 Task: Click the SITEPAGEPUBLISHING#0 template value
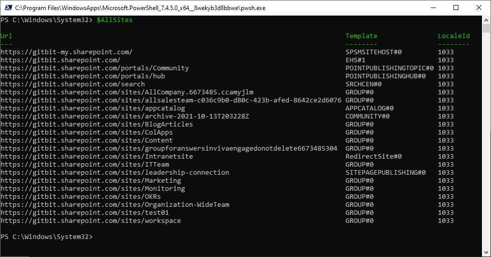[x=386, y=172]
